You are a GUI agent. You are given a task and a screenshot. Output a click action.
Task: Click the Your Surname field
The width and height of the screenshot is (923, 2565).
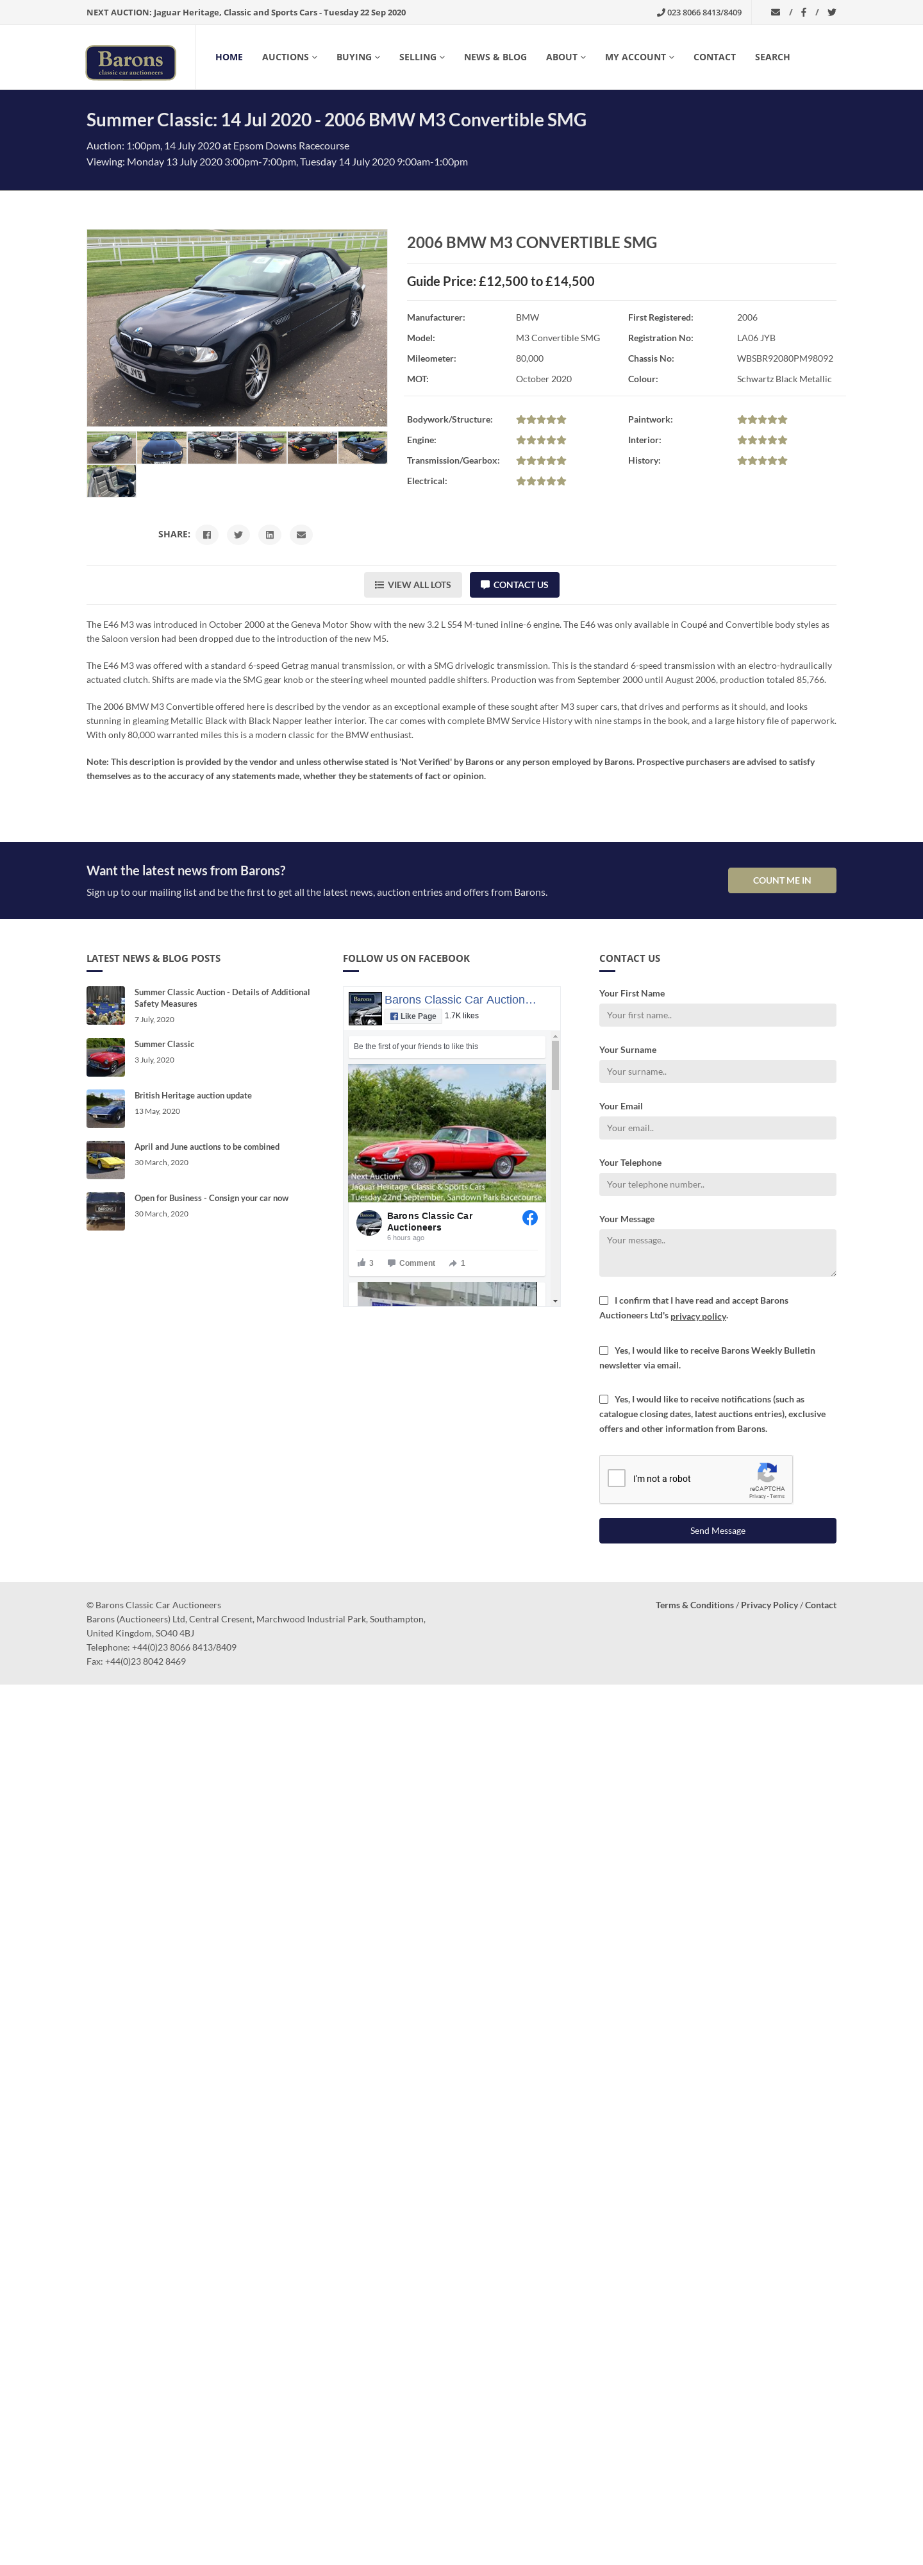(717, 1072)
